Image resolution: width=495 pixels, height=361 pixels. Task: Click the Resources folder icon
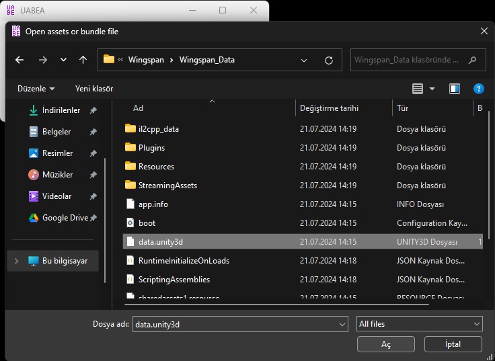[130, 166]
